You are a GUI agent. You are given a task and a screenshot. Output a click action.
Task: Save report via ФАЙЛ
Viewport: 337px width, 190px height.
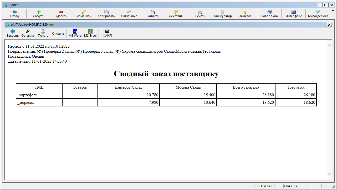[x=107, y=33]
